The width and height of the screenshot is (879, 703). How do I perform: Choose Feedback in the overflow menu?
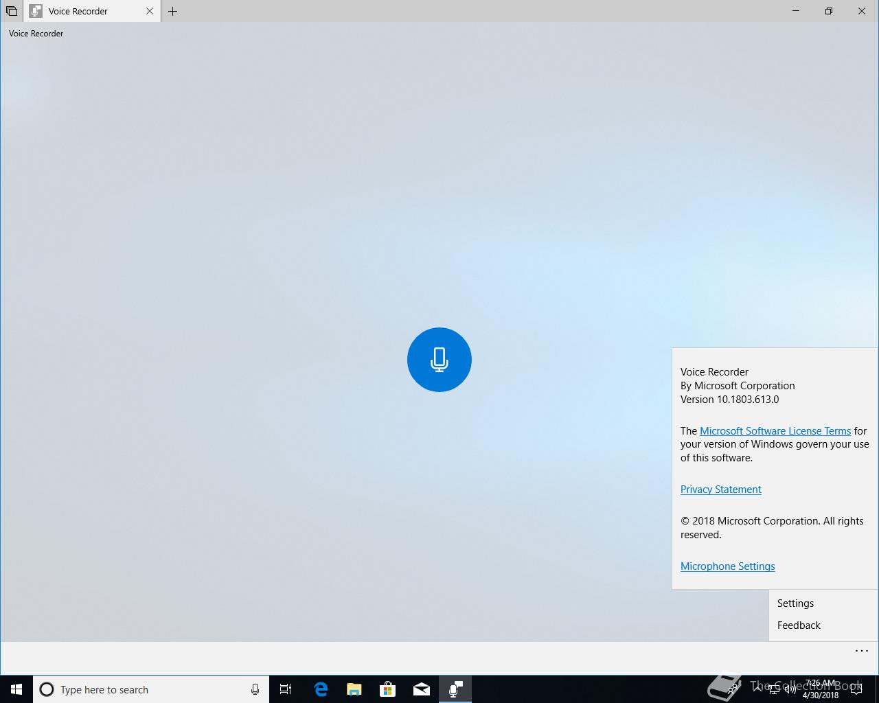[823, 625]
